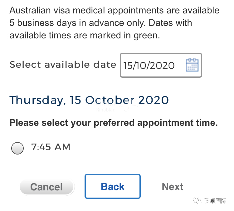Focus the 15/10/2020 date field
Image resolution: width=234 pixels, height=211 pixels.
coord(161,65)
